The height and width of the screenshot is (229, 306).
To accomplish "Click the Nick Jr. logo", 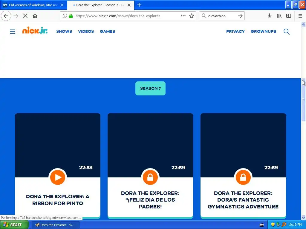I will [x=35, y=30].
